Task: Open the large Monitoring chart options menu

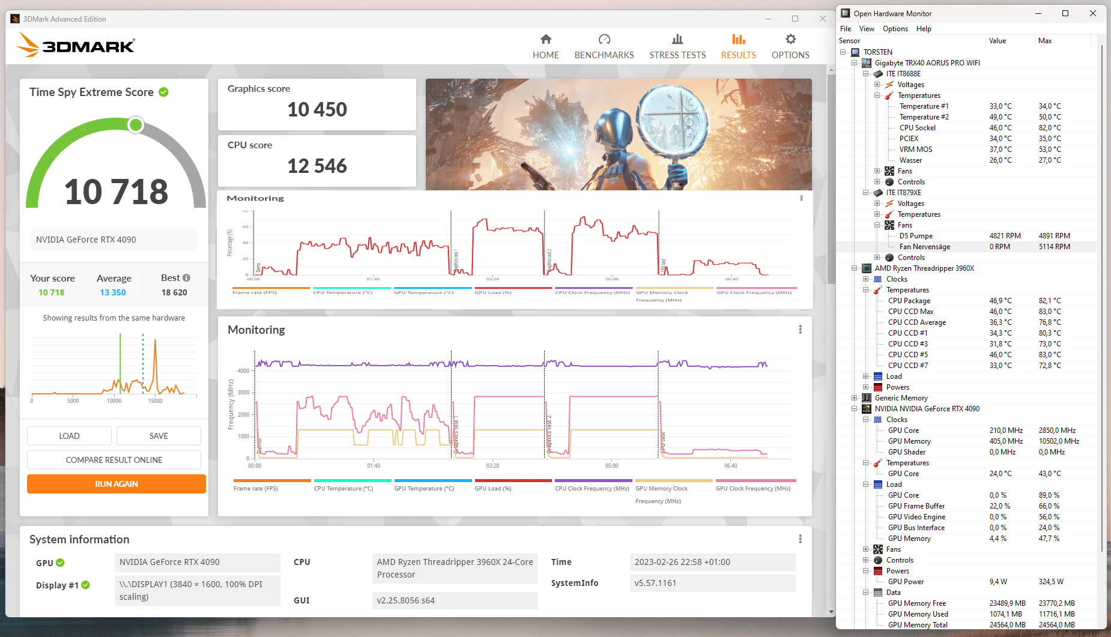Action: coord(800,330)
